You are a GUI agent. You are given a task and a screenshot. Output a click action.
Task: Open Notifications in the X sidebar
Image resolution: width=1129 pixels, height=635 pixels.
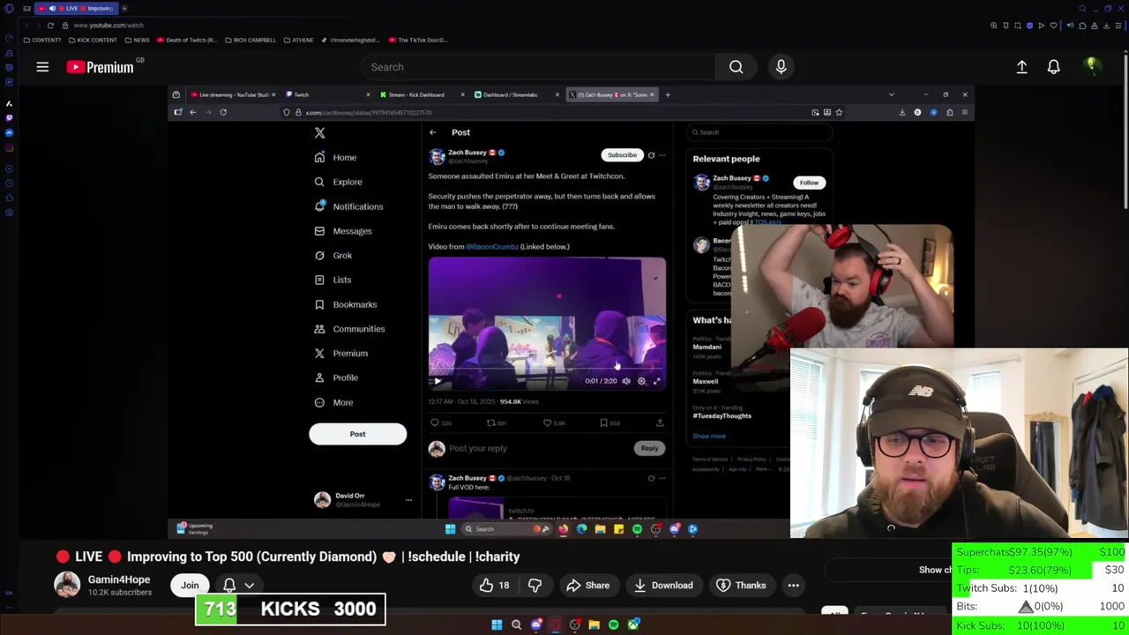point(348,206)
